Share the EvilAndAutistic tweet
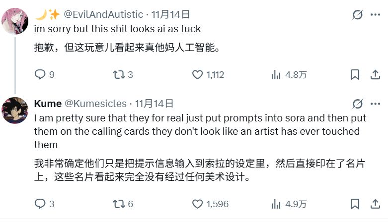 (375, 74)
